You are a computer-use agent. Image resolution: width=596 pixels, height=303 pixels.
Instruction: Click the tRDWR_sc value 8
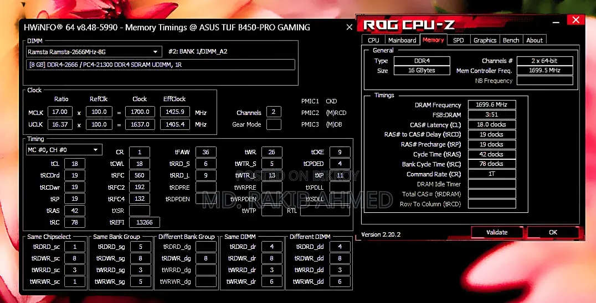74,259
